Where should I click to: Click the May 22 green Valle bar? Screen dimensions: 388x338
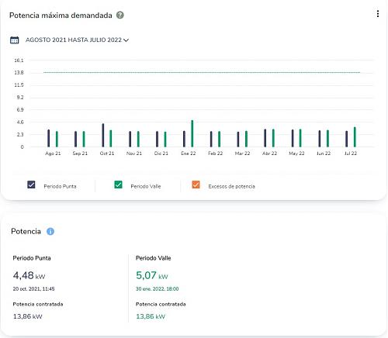click(x=300, y=138)
